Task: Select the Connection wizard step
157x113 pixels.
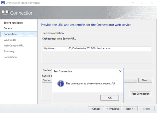Action: click(x=19, y=34)
